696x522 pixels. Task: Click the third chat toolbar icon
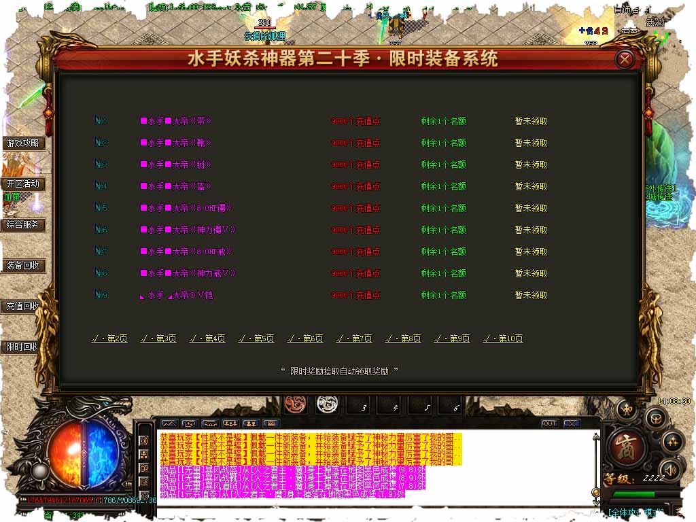210,423
